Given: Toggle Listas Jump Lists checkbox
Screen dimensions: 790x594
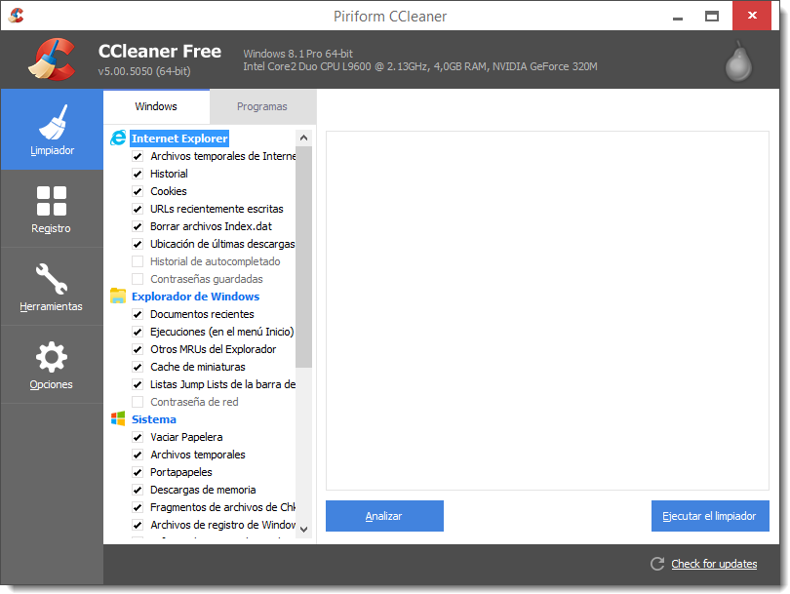Looking at the screenshot, I should [138, 384].
